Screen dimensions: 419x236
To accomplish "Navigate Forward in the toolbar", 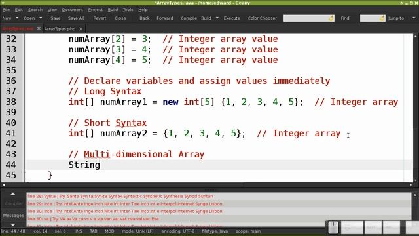I will [x=165, y=18].
